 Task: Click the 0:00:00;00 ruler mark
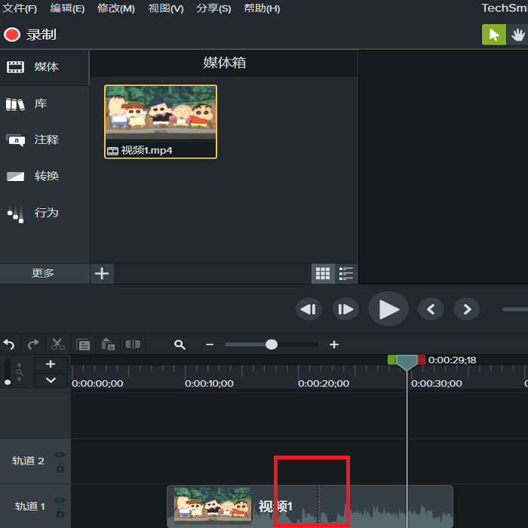97,383
